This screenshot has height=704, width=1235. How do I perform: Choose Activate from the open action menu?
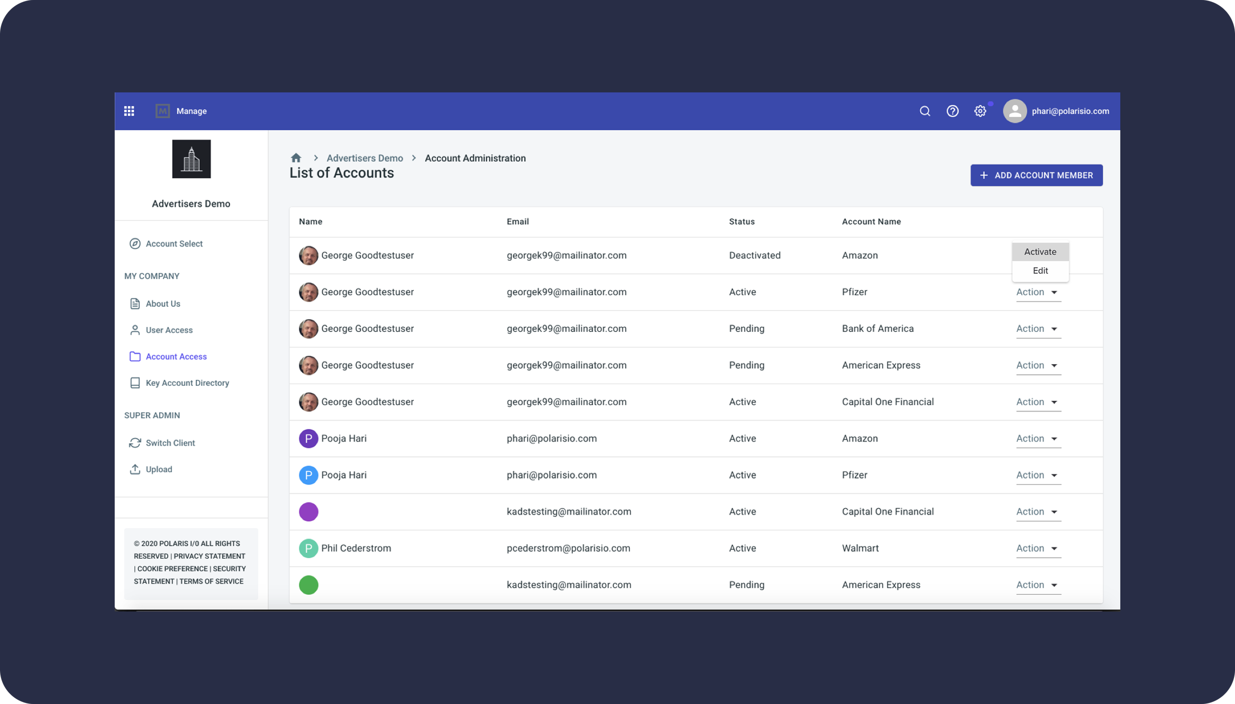(x=1040, y=251)
